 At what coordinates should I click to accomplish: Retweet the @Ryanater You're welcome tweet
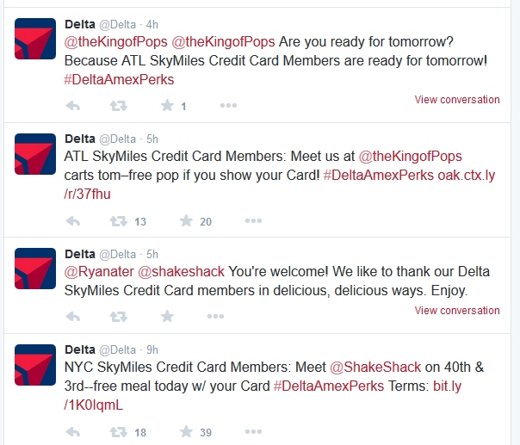(x=119, y=316)
